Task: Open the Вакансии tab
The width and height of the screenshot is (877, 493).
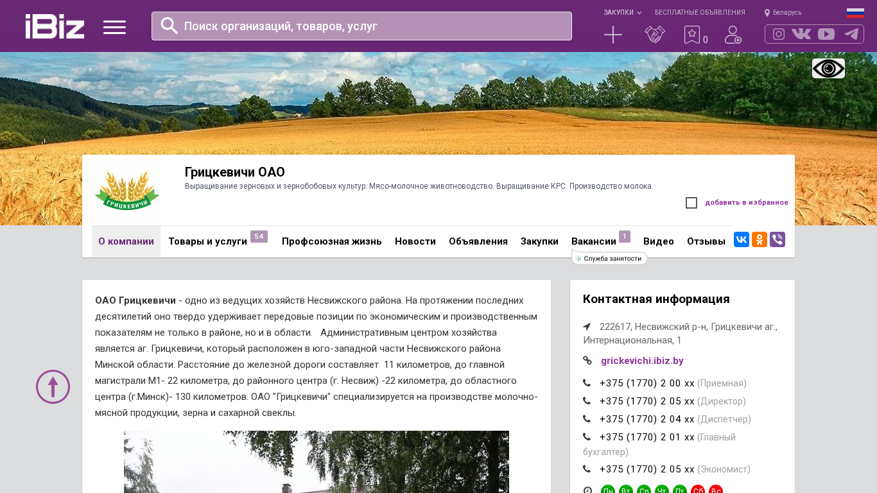Action: pyautogui.click(x=594, y=241)
